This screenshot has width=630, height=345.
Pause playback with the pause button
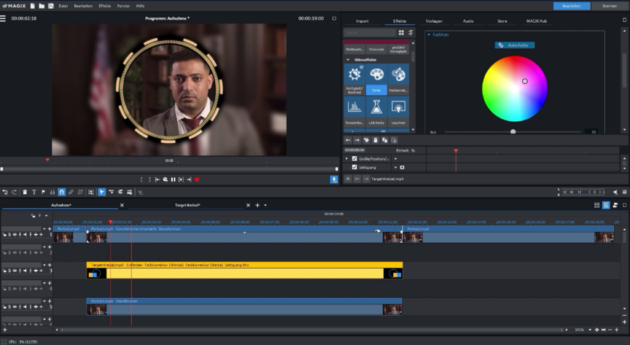173,180
